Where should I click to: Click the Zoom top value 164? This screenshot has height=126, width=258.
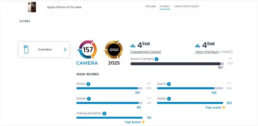point(229,88)
